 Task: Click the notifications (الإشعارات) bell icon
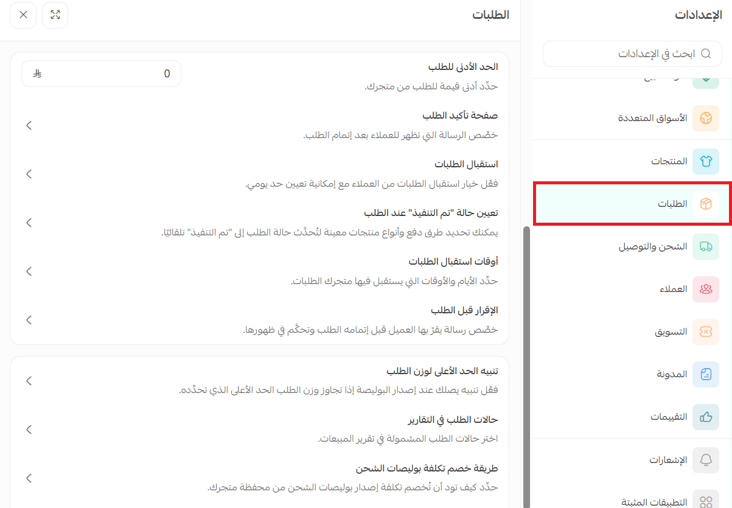tap(706, 460)
